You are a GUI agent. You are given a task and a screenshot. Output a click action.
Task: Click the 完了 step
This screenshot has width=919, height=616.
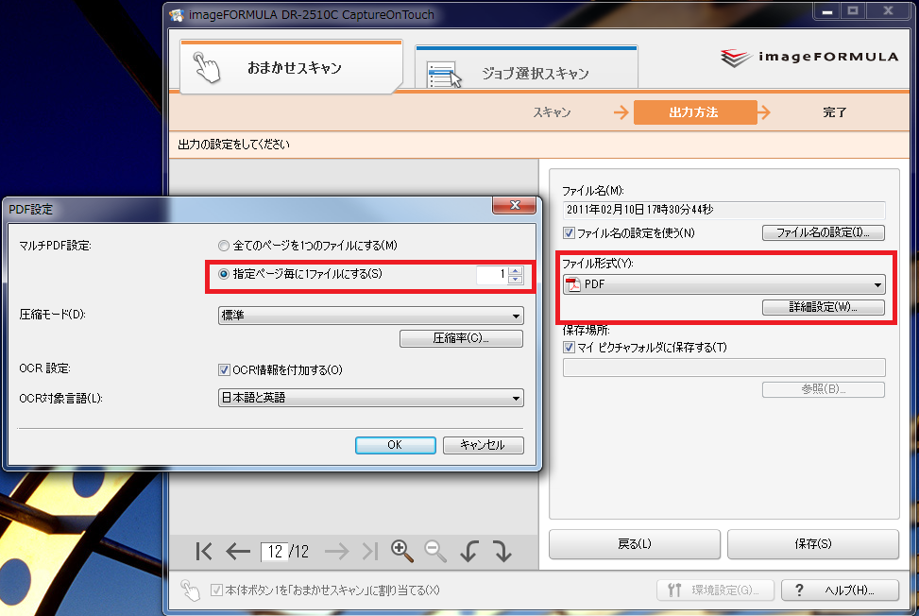point(834,111)
